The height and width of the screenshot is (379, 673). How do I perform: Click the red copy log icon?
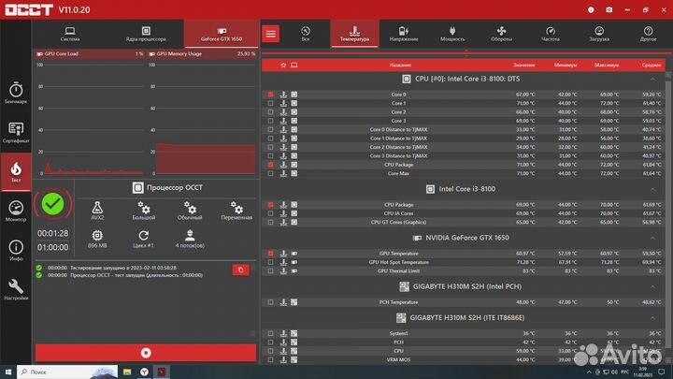pos(240,270)
